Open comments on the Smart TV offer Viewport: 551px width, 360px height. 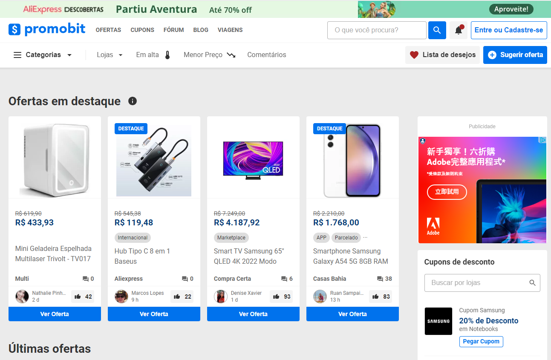click(287, 279)
